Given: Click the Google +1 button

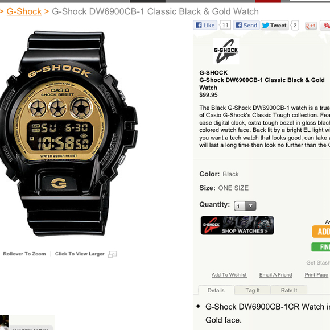Looking at the screenshot, I should [x=311, y=26].
